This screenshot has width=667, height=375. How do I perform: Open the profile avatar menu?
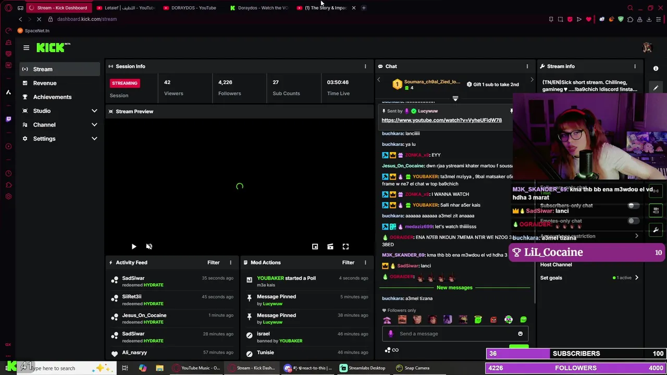647,47
